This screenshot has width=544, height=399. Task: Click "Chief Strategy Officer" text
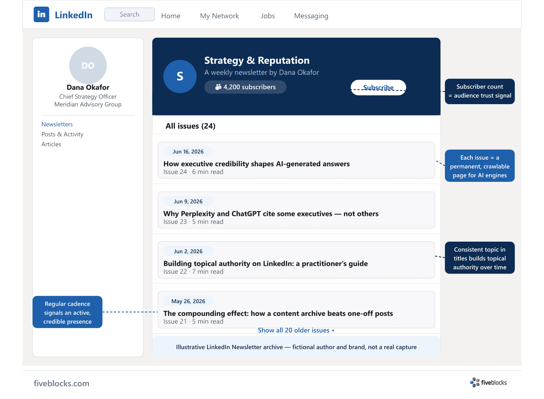click(x=88, y=97)
